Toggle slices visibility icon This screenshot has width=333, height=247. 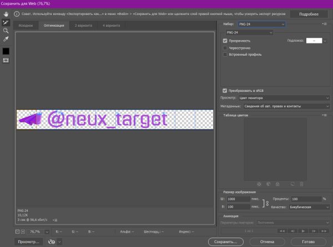6,60
